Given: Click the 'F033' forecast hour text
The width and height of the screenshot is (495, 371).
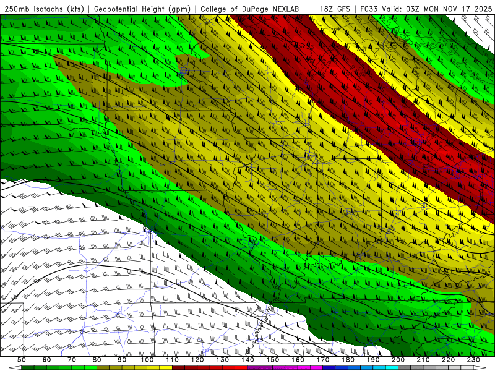Looking at the screenshot, I should (x=369, y=9).
